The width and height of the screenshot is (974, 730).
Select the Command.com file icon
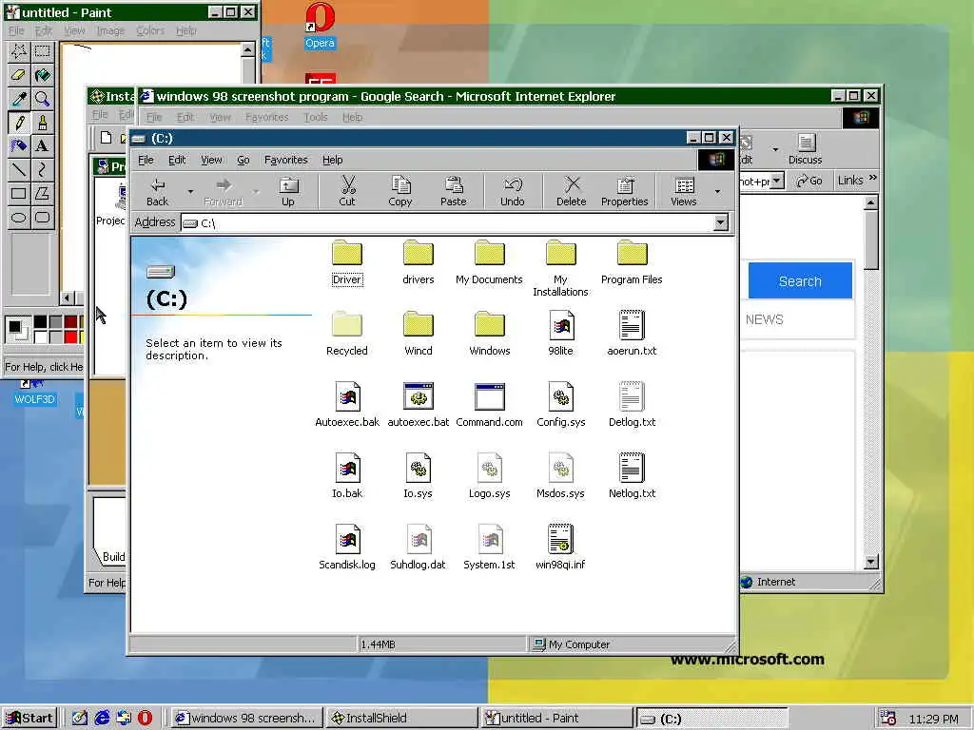pos(490,396)
